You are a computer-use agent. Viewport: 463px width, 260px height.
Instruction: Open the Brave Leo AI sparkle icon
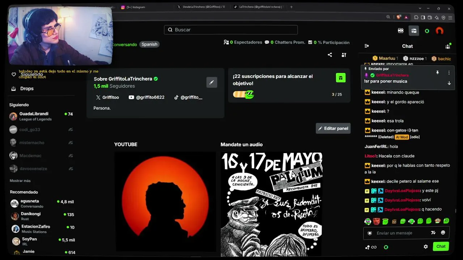437,17
